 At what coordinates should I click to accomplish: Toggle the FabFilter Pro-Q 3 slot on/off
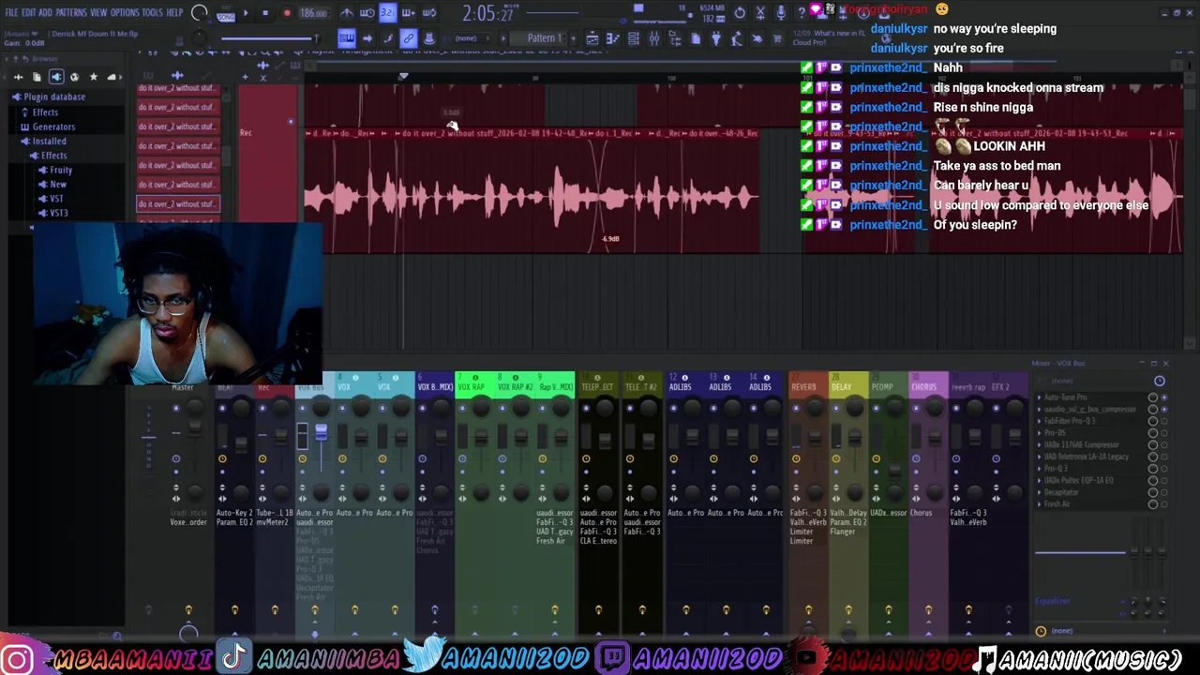point(1164,421)
